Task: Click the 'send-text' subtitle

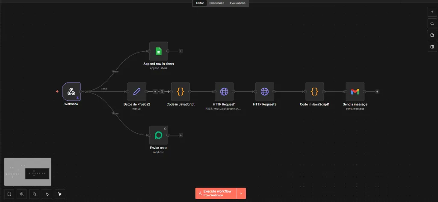Action: point(159,152)
